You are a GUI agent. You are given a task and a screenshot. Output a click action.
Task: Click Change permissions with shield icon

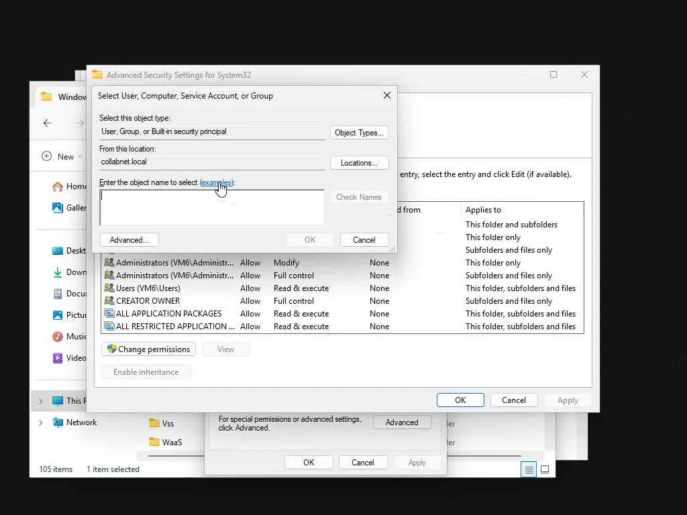[x=148, y=349]
